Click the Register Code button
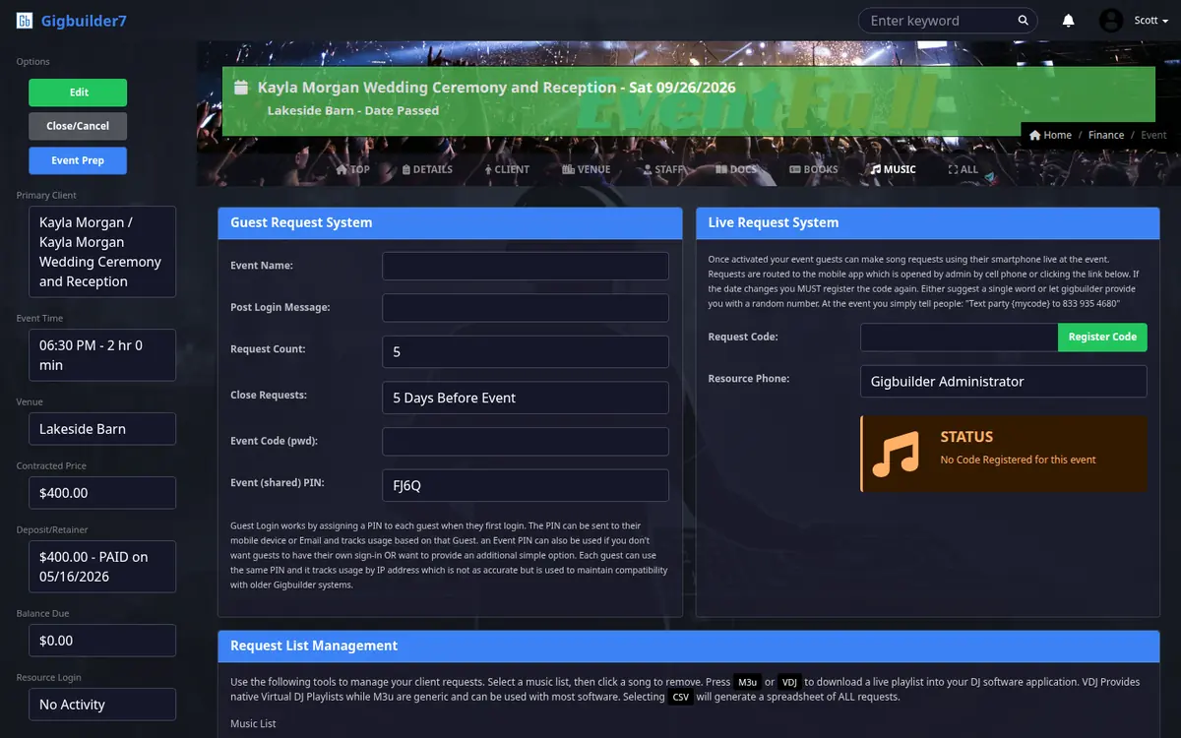This screenshot has width=1181, height=738. pyautogui.click(x=1102, y=337)
